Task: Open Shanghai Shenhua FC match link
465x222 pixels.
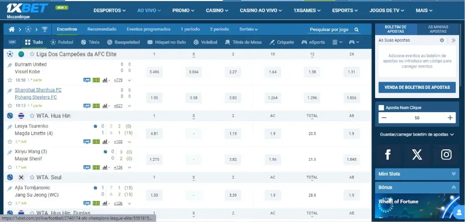Action: click(x=38, y=90)
